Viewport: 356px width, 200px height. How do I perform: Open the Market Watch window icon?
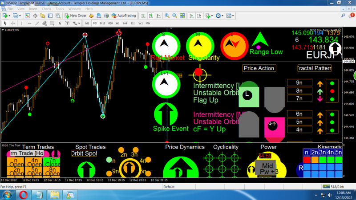(27, 16)
